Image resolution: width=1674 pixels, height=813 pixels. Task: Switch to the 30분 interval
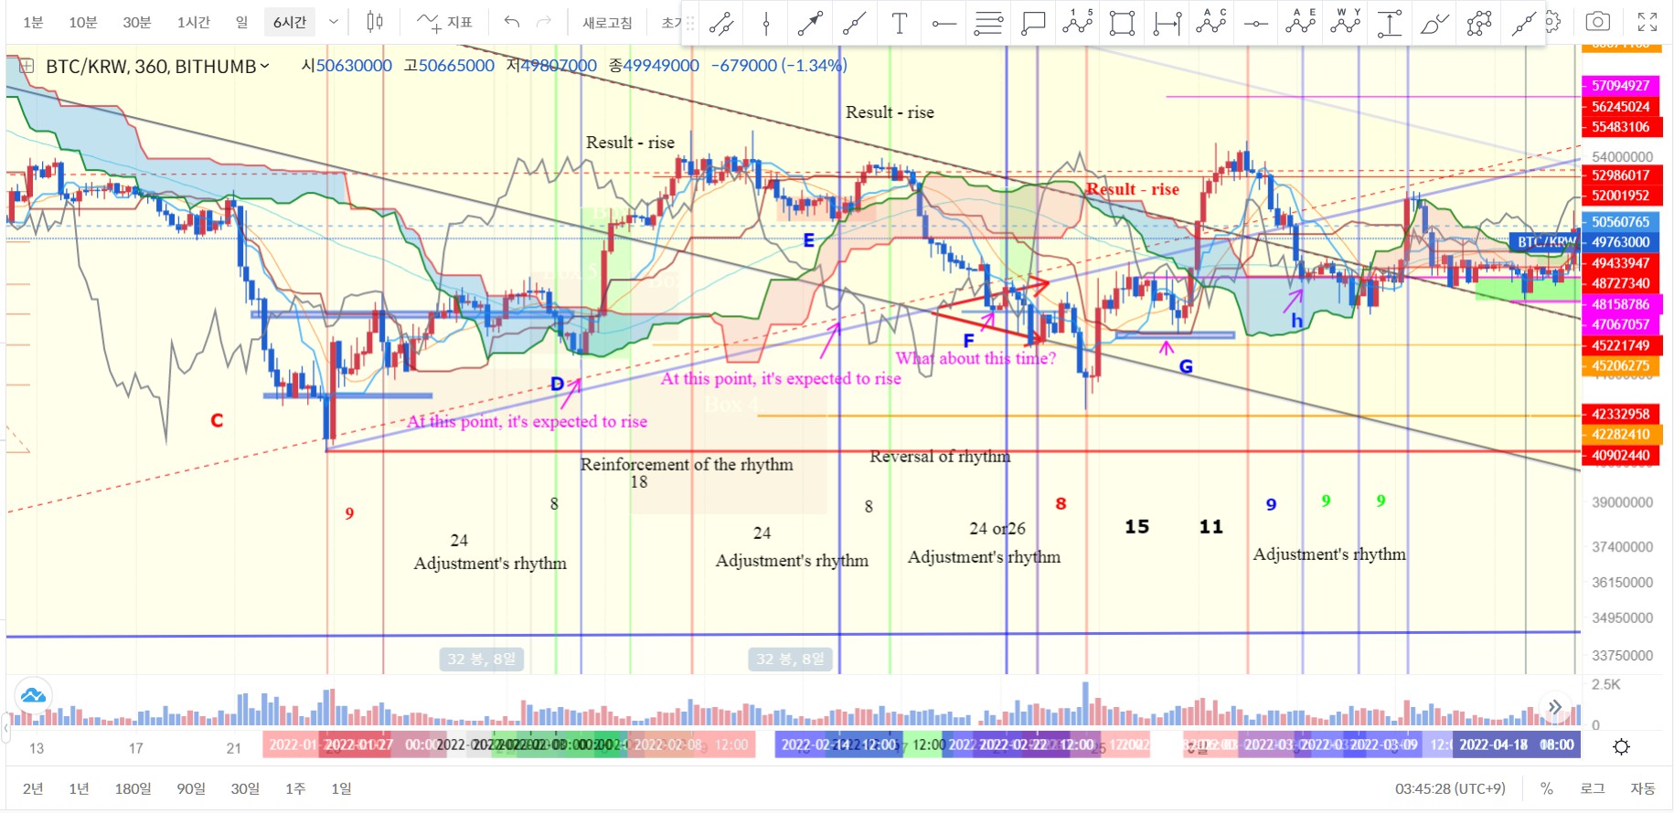click(x=137, y=22)
